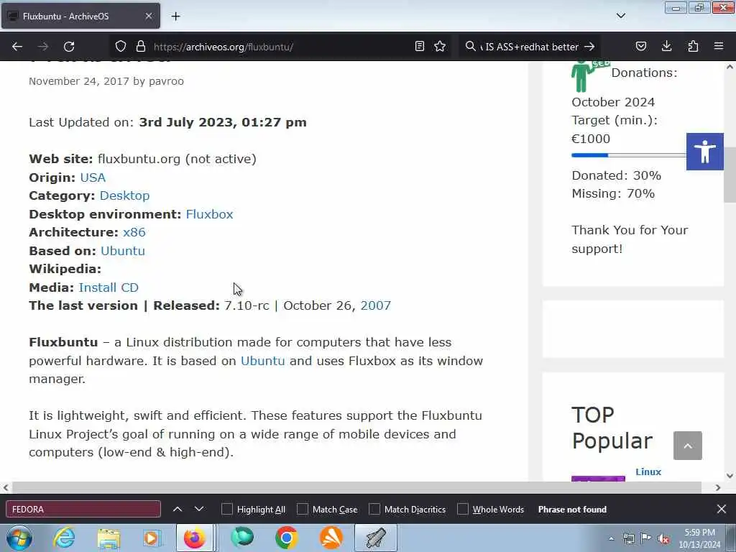Image resolution: width=736 pixels, height=552 pixels.
Task: Click the back-to-top arrow button
Action: coord(688,446)
